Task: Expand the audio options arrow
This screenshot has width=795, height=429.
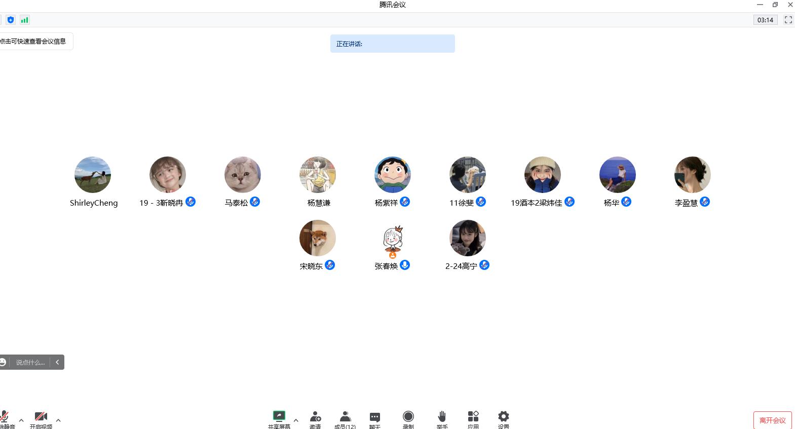Action: pyautogui.click(x=21, y=420)
